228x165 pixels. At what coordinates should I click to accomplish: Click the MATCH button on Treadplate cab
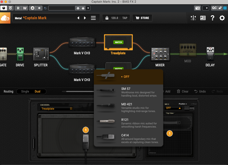pyautogui.click(x=118, y=42)
